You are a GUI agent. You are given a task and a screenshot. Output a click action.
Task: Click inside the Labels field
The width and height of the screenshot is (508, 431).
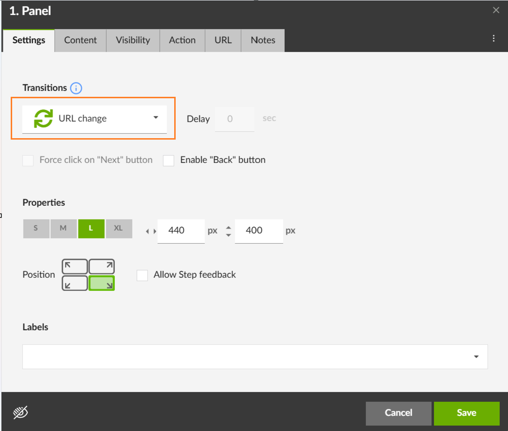(x=255, y=357)
